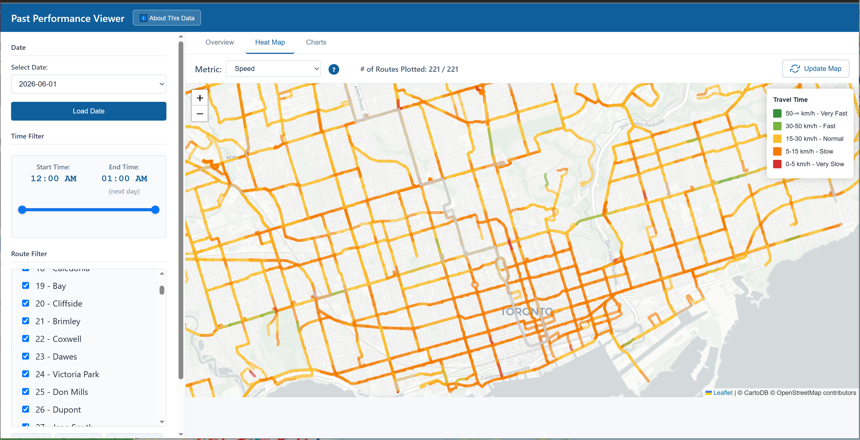Zoom in on the map with plus

(200, 98)
